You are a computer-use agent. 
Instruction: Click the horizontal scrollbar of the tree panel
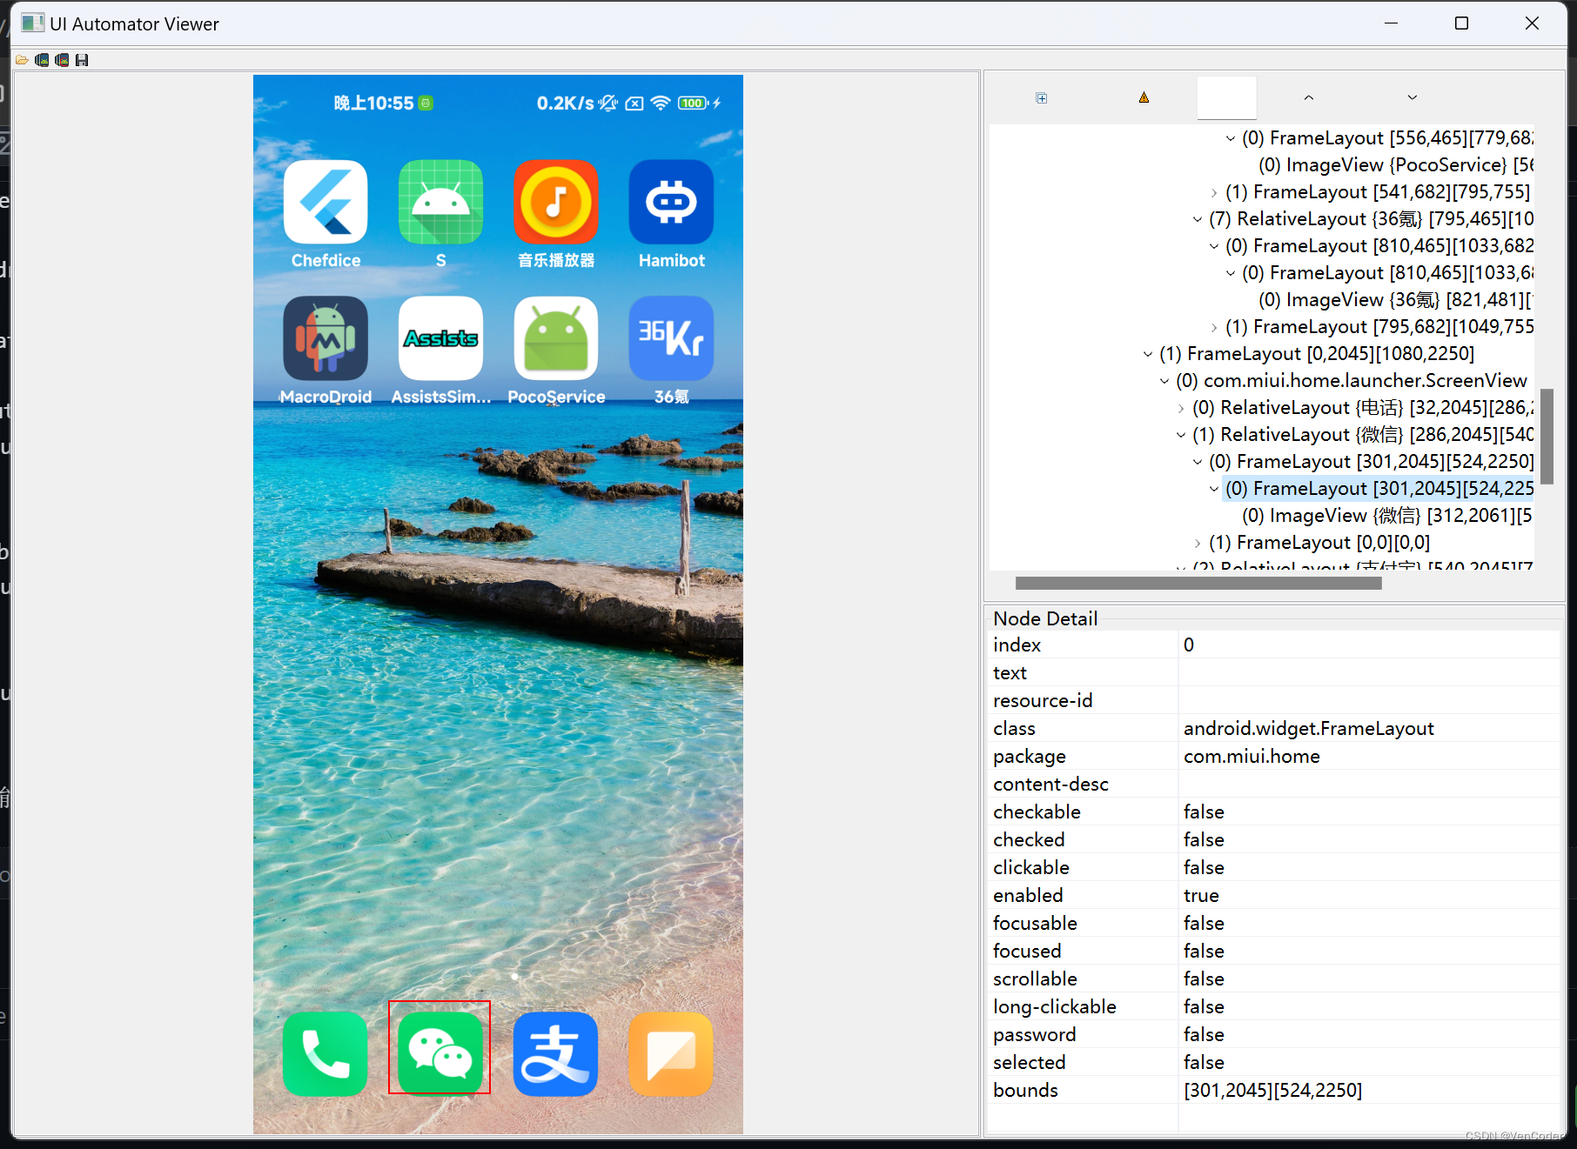tap(1198, 583)
